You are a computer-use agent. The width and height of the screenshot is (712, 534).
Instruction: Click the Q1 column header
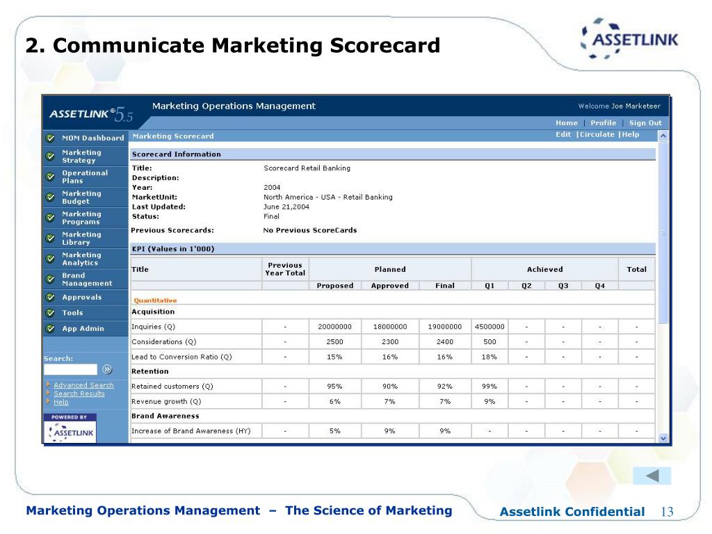click(489, 286)
